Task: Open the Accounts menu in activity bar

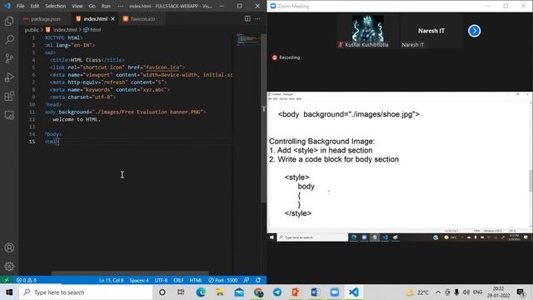Action: tap(9, 247)
